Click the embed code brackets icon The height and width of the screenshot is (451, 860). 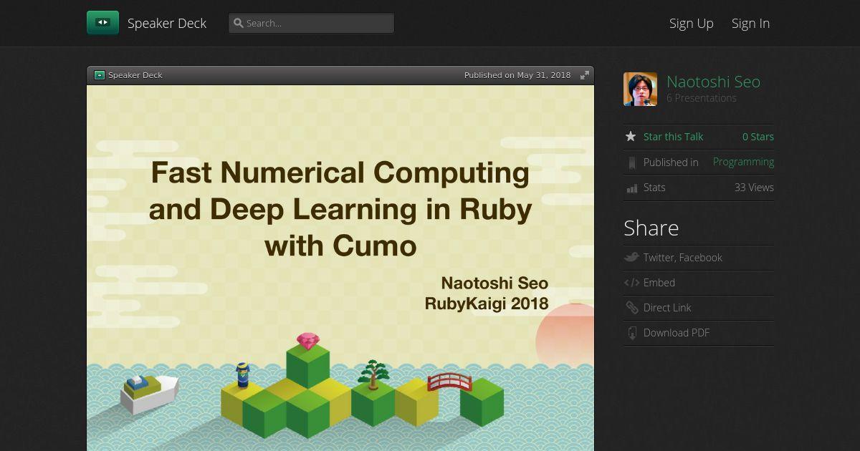click(x=631, y=283)
